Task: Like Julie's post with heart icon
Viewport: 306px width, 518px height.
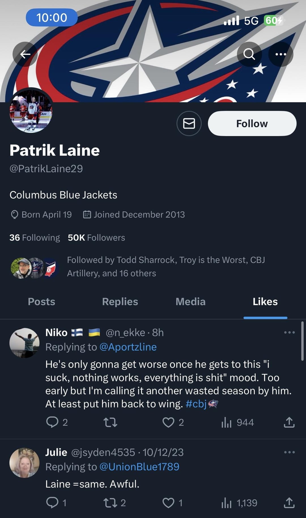Action: tap(168, 503)
